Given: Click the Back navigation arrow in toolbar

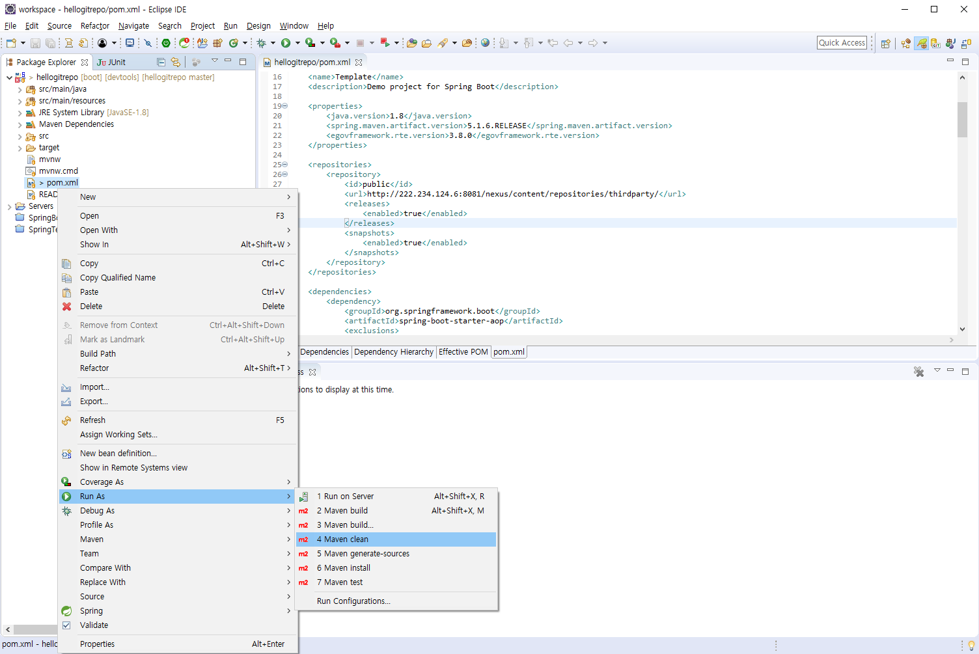Looking at the screenshot, I should tap(568, 43).
